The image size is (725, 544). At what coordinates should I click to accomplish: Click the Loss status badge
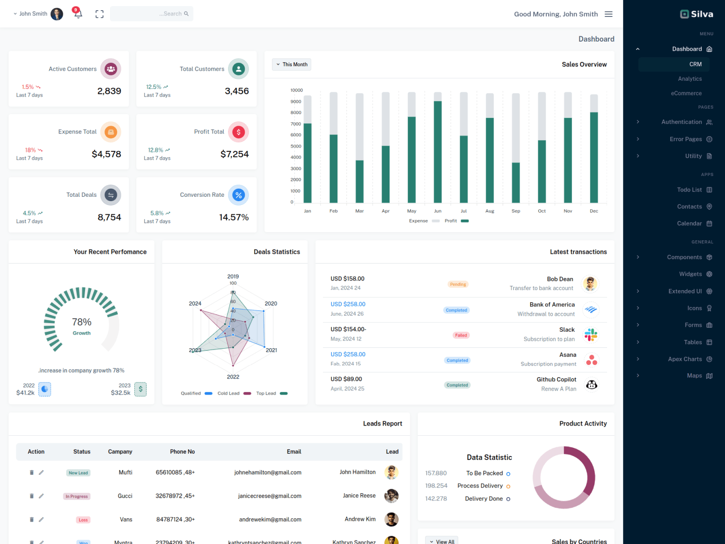point(83,520)
